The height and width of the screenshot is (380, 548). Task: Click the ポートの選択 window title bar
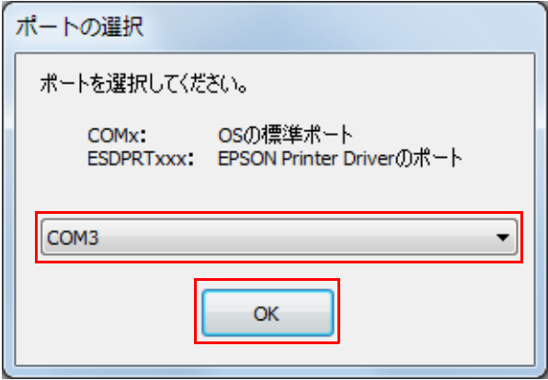coord(274,27)
